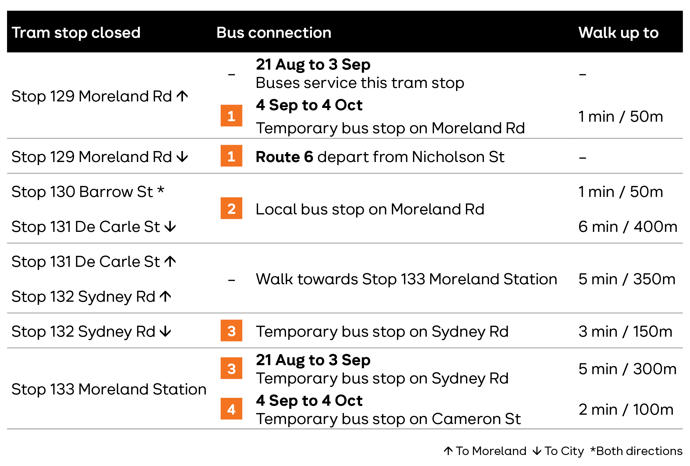Select the 'Tram stop closed' column header
The height and width of the screenshot is (466, 690).
pyautogui.click(x=76, y=32)
